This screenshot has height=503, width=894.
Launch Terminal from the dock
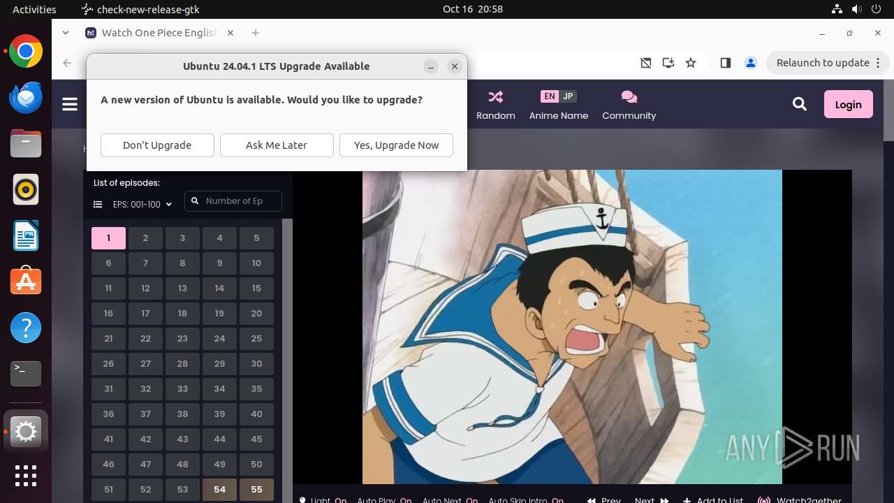[x=26, y=374]
